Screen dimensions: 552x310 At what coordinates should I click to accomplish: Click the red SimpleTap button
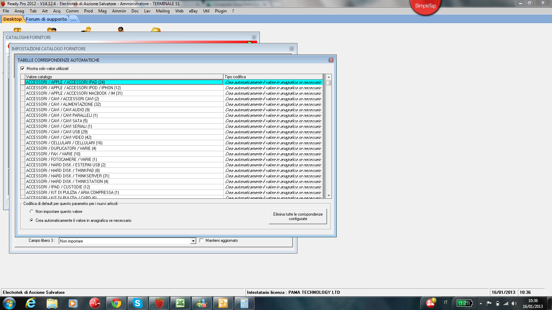click(x=425, y=6)
